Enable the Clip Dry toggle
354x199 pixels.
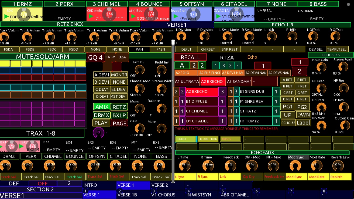pyautogui.click(x=252, y=177)
